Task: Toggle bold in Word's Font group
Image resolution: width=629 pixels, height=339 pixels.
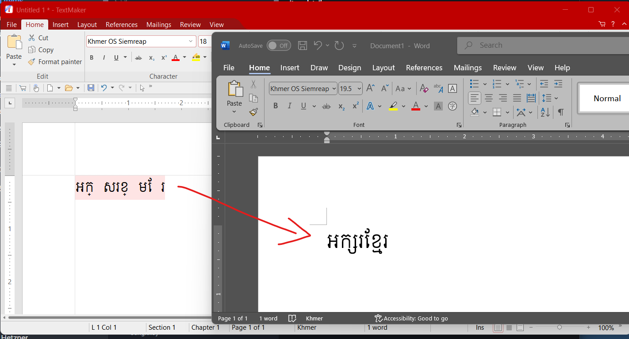Action: [x=276, y=106]
